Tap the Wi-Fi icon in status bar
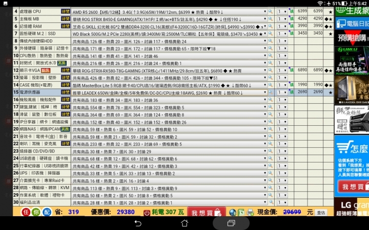The height and width of the screenshot is (230, 369). click(x=320, y=3)
